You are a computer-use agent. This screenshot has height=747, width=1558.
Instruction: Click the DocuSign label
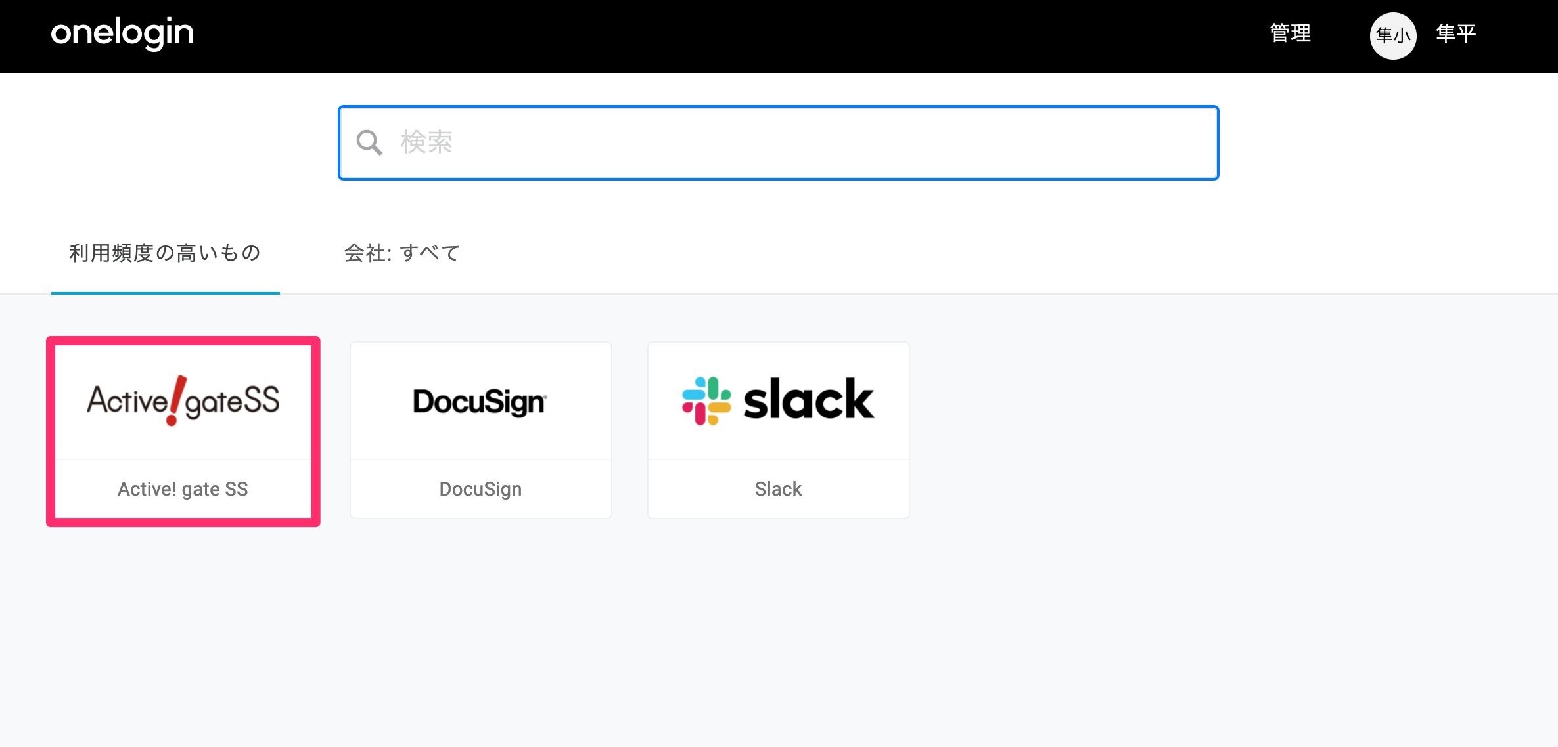(480, 489)
